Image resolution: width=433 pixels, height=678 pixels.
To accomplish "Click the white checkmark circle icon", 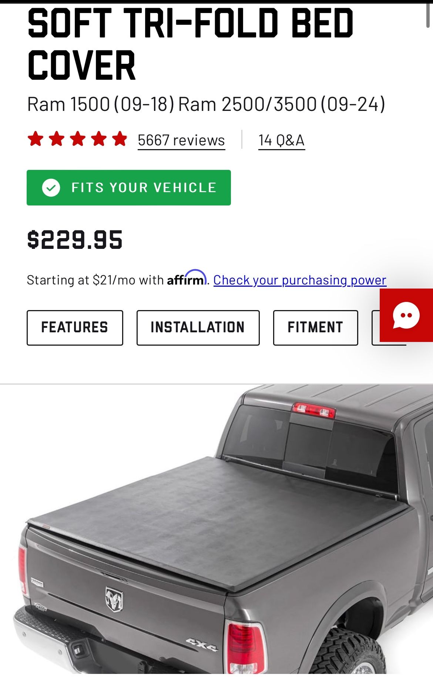I will (x=51, y=188).
